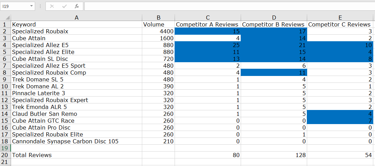Select the Specialized Allez E5 Sport cell
This screenshot has width=375, height=166.
[x=76, y=66]
